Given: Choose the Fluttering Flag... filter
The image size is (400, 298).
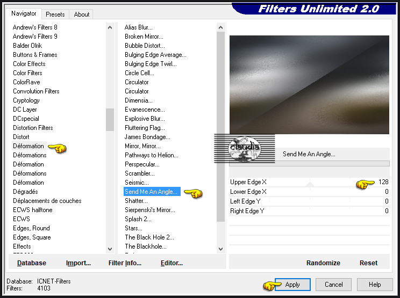Looking at the screenshot, I should pyautogui.click(x=145, y=128).
